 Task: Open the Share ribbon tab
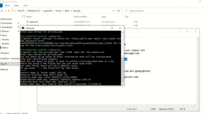click(17, 6)
